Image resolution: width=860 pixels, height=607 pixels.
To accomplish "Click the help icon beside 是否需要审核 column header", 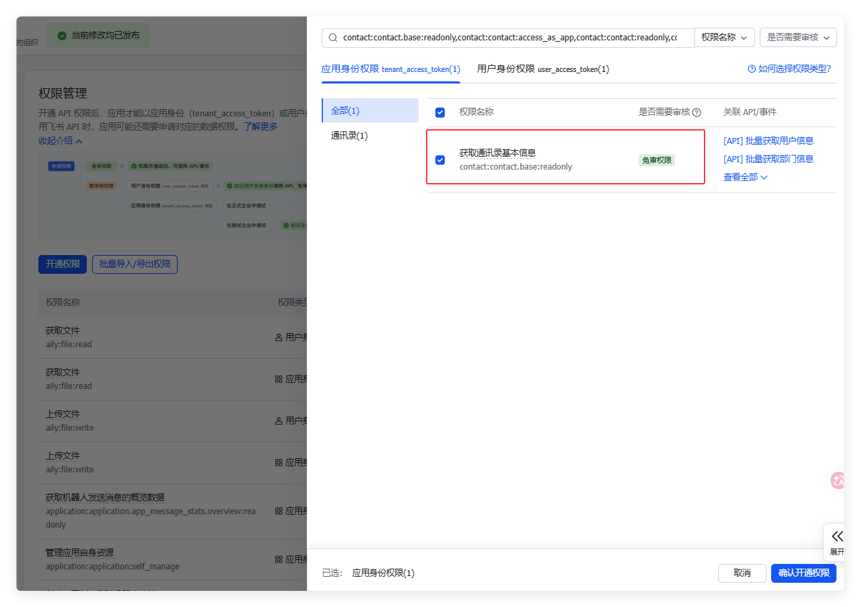I will click(x=696, y=112).
